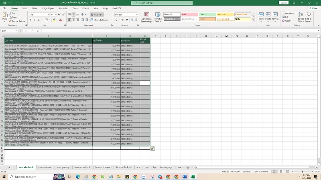Open the font size dropdown
Image resolution: width=321 pixels, height=180 pixels.
56,15
